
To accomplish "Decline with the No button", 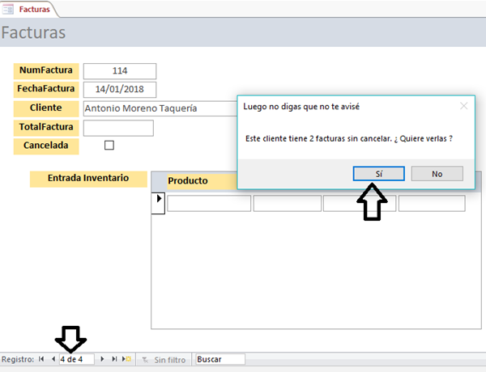I will coord(437,174).
